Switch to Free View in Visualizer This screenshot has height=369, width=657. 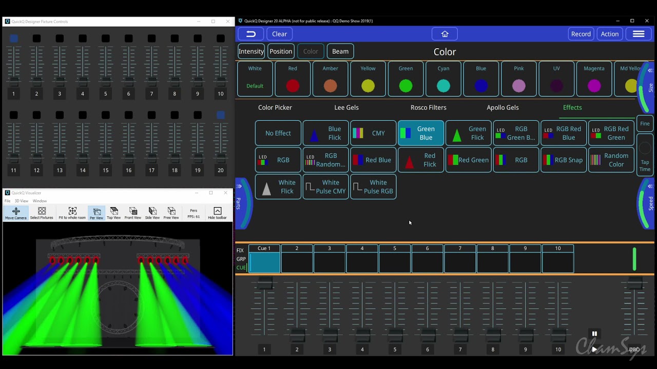coord(171,213)
